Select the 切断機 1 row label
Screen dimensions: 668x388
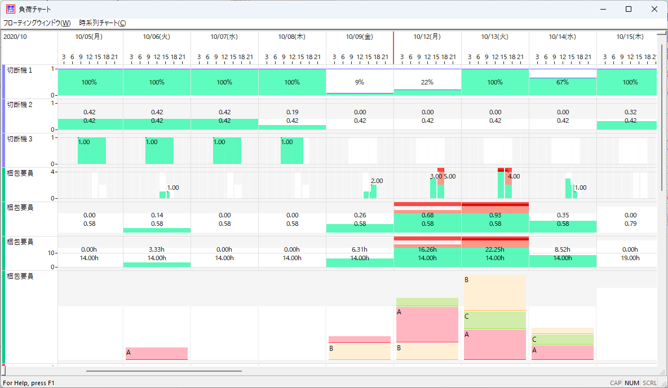(20, 70)
